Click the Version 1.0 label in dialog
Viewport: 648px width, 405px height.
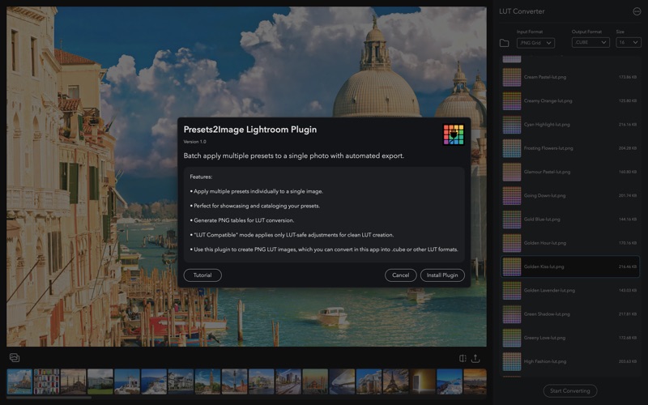[x=194, y=142]
